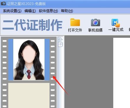Open the 软件信息(H) menu
Screen dimensions: 130x108
(48, 11)
